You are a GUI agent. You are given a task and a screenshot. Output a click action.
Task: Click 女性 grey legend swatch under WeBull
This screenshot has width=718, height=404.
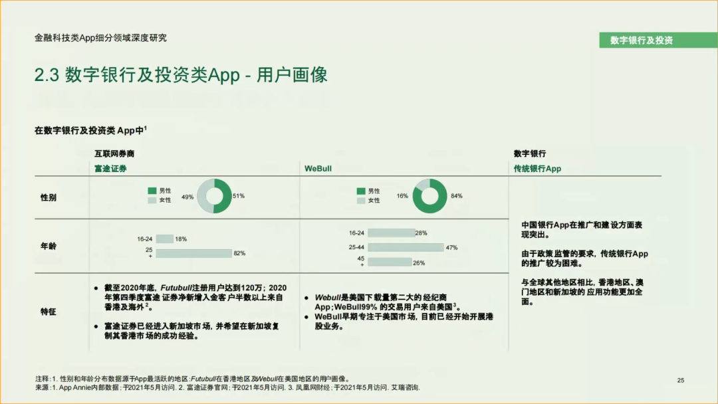(x=361, y=201)
